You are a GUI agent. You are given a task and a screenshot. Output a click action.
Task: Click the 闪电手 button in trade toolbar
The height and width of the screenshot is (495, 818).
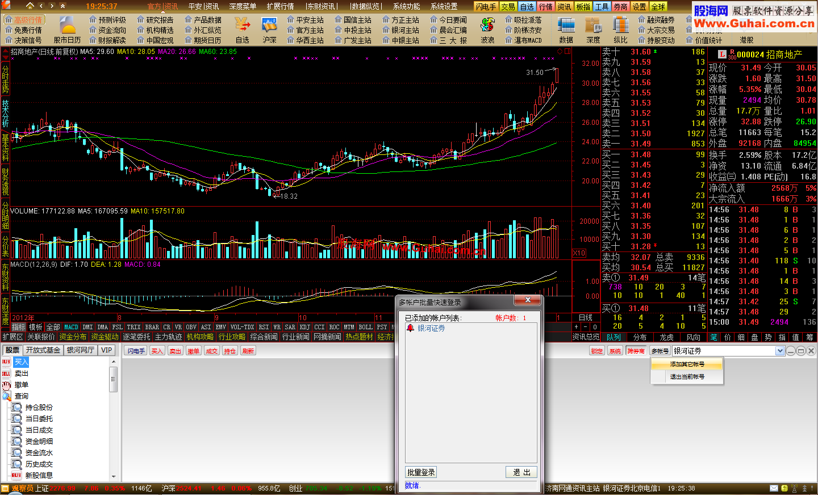(x=136, y=351)
